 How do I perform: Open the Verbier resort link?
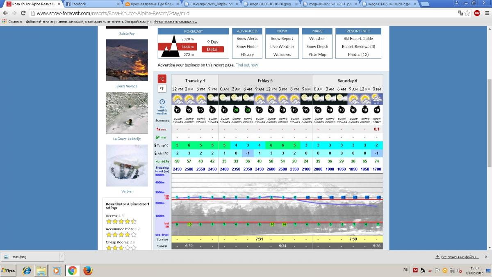[x=127, y=191]
